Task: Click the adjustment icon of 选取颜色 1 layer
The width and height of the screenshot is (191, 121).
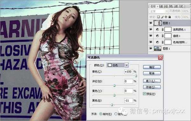Action: click(157, 30)
